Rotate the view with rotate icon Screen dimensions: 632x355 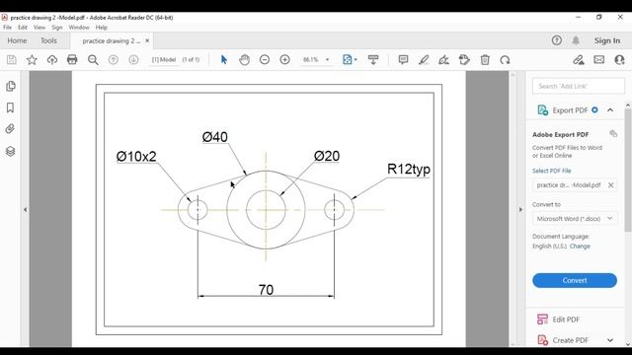tap(505, 60)
